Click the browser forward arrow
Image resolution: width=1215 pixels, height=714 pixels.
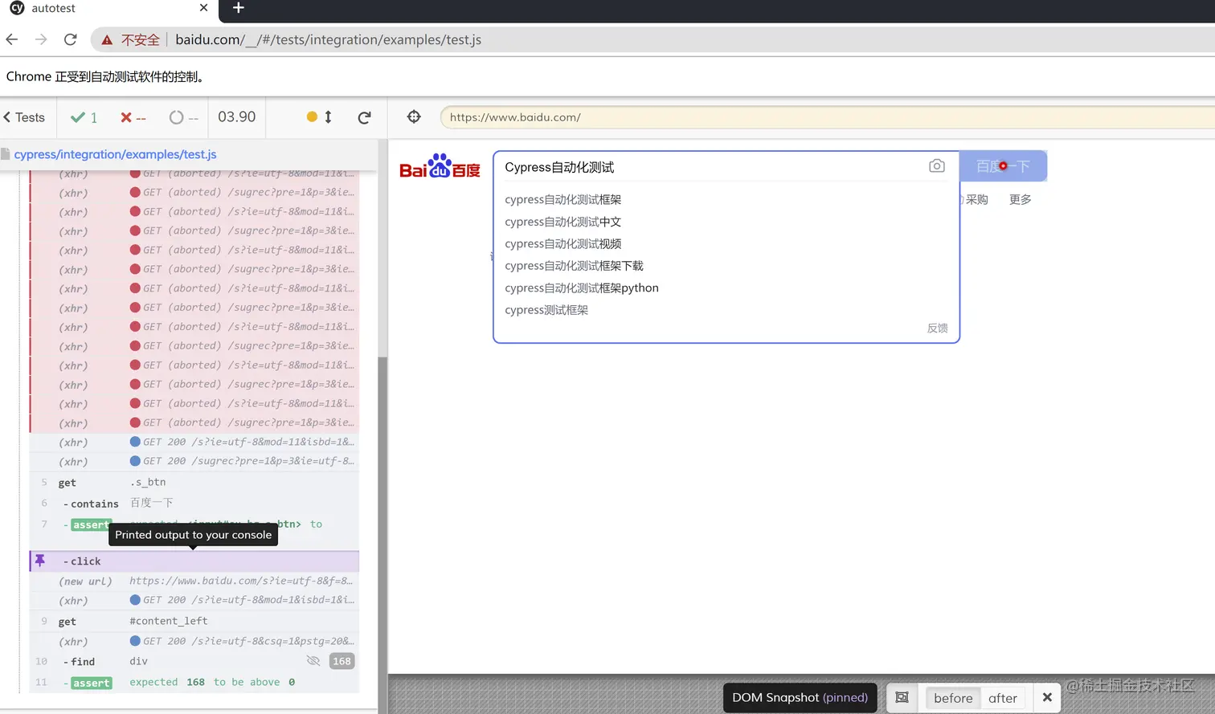(x=41, y=39)
